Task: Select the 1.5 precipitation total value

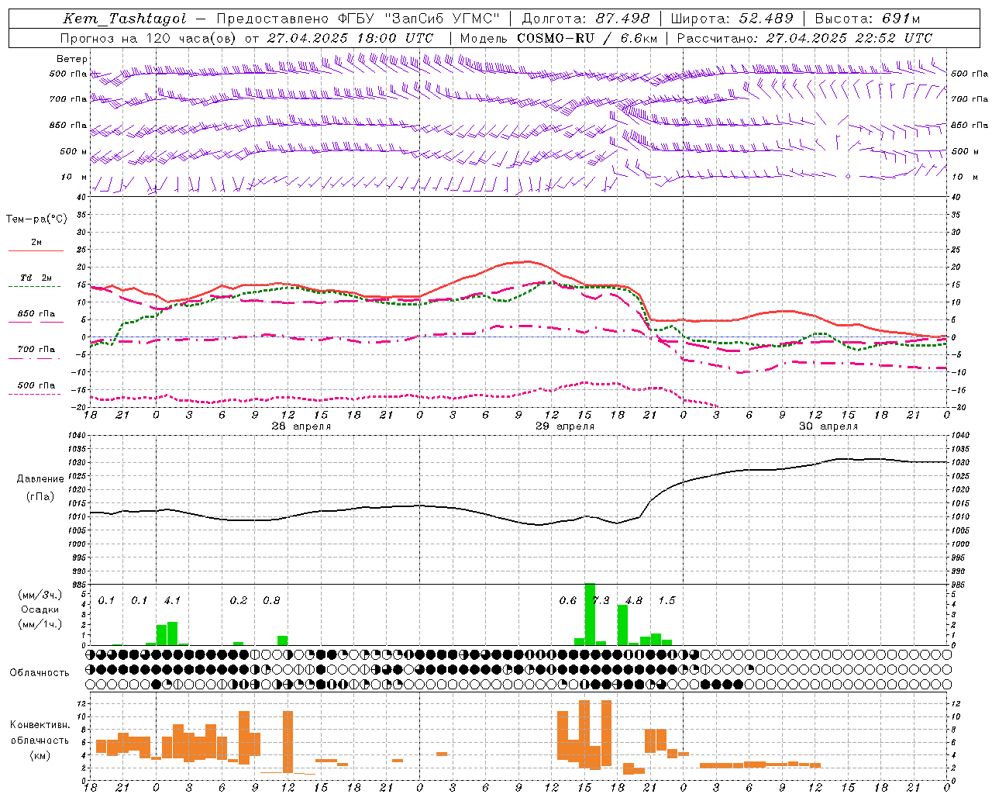Action: [x=666, y=600]
